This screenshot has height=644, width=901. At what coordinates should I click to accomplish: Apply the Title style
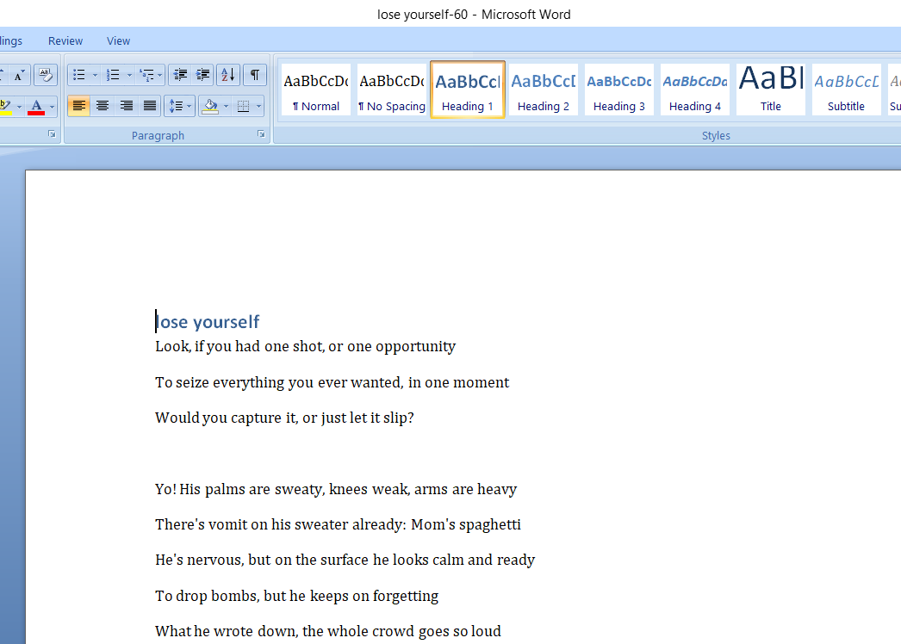tap(771, 90)
